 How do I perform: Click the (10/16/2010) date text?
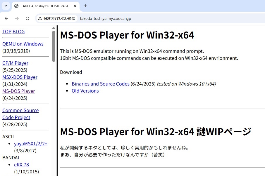point(16,51)
